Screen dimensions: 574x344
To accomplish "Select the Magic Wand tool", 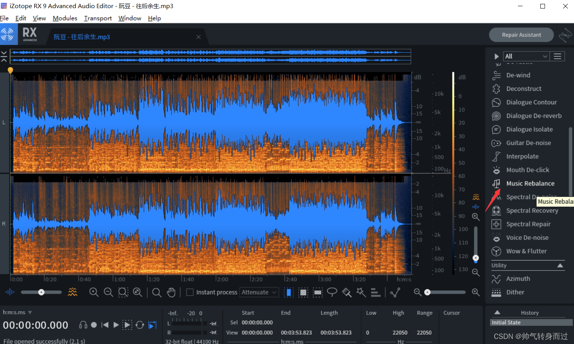I will click(361, 292).
